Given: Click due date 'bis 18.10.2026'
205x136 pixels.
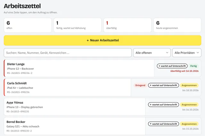Looking at the screenshot, I should coord(191,90).
